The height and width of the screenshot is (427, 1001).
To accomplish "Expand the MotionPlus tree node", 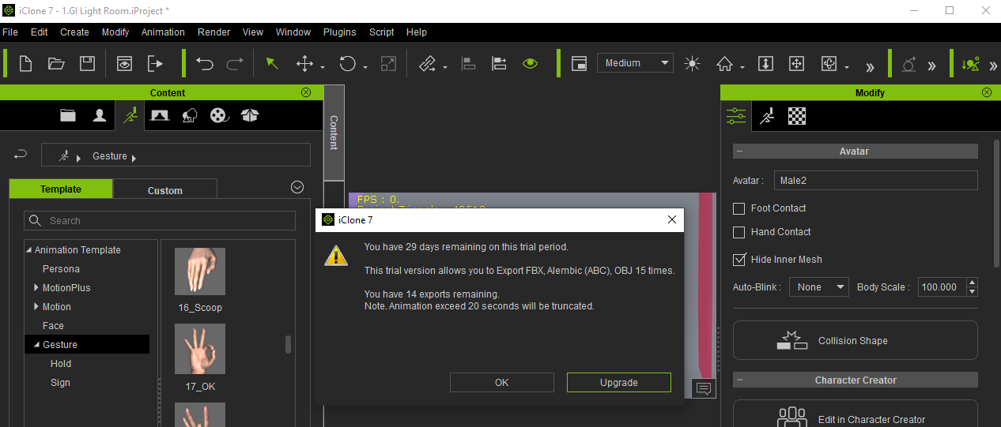I will point(36,288).
